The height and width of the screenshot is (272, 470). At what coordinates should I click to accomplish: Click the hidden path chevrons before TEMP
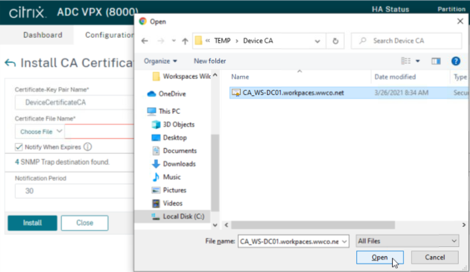click(x=207, y=41)
